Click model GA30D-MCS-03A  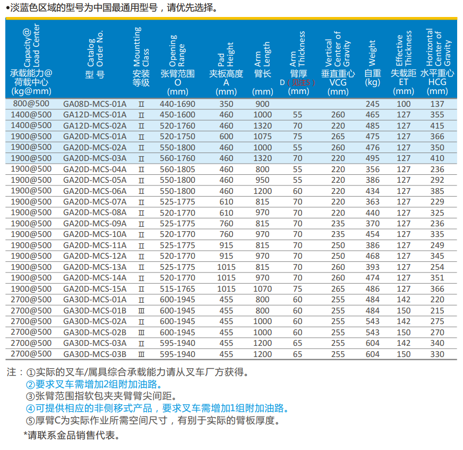(x=95, y=343)
